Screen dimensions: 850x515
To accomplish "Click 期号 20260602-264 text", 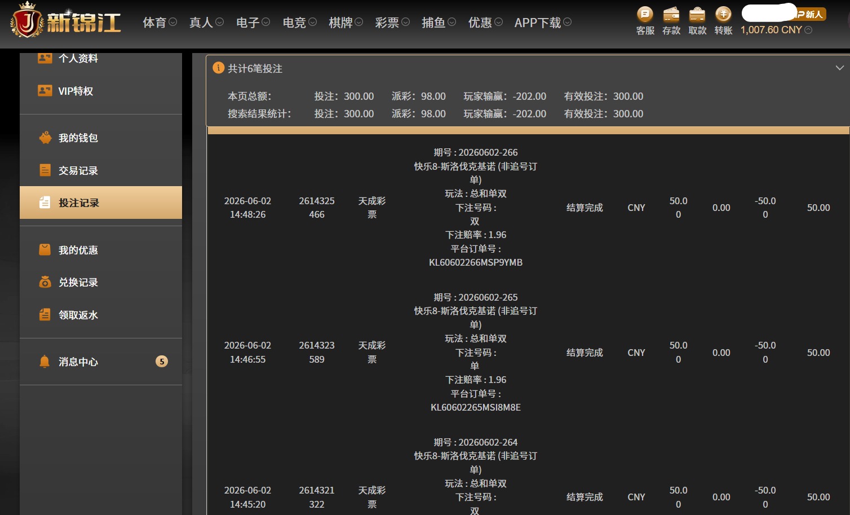I will pos(476,442).
